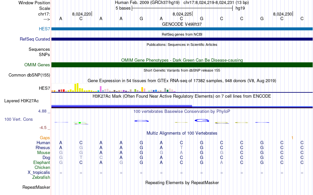Select the Rhesus species row label

click(x=43, y=147)
